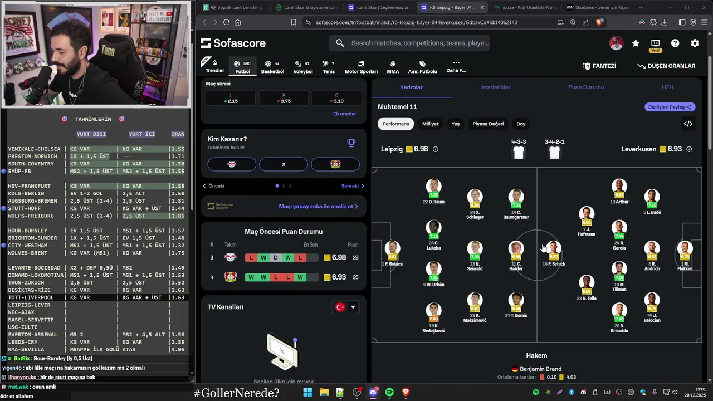
Task: Select the Piyasa Değeri filter chip
Action: click(x=488, y=124)
